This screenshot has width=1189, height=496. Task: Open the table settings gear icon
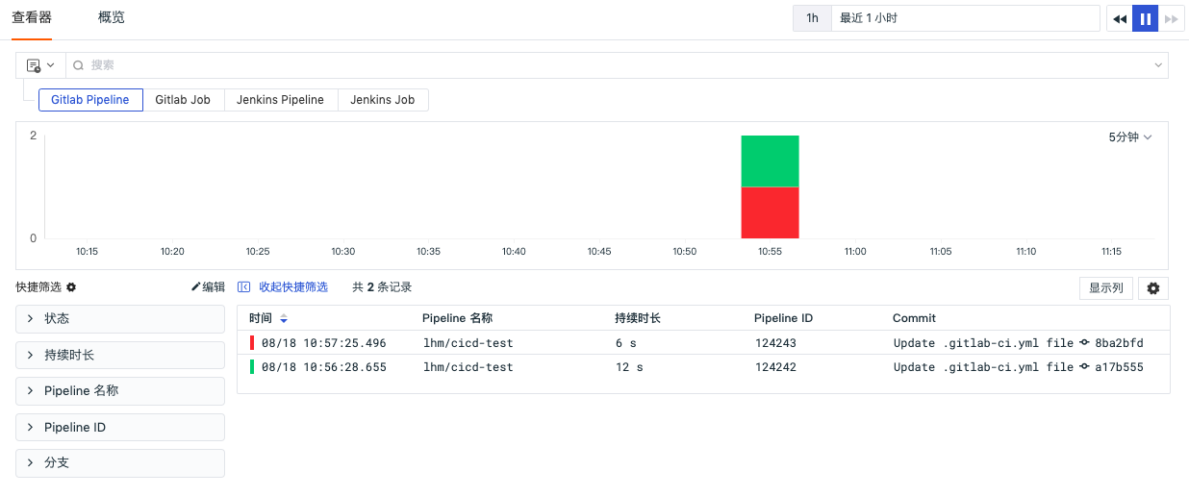click(1153, 288)
